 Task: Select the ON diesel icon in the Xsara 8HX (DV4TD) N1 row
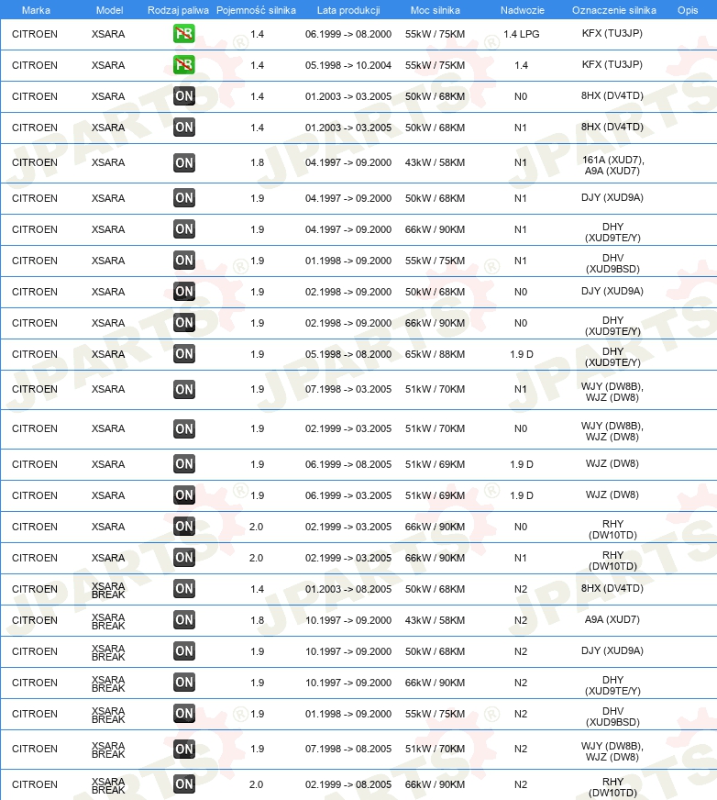[184, 127]
